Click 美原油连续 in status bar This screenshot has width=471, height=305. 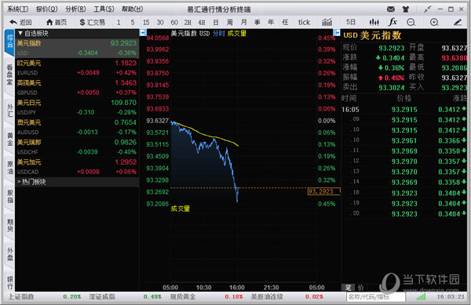point(267,296)
